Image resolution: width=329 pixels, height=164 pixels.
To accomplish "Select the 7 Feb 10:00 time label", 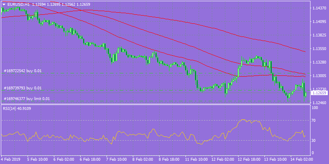I will click(x=116, y=159).
